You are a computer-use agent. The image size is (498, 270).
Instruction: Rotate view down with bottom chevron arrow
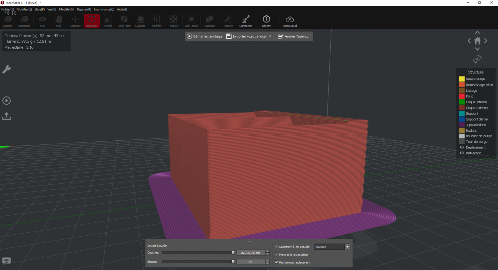pyautogui.click(x=477, y=49)
